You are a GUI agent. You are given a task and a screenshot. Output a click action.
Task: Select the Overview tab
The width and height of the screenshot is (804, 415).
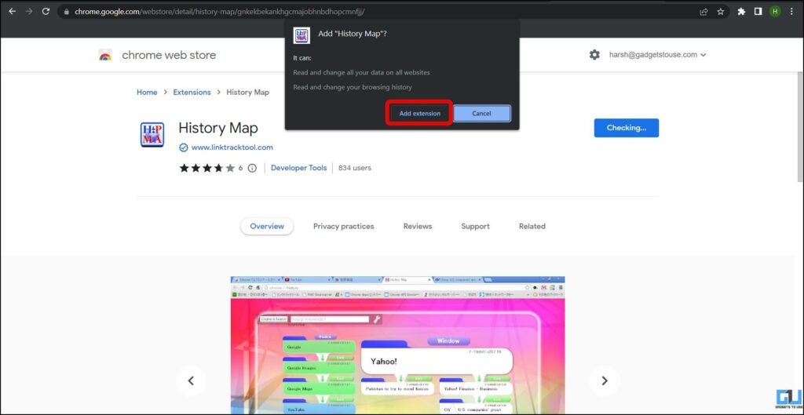(267, 227)
